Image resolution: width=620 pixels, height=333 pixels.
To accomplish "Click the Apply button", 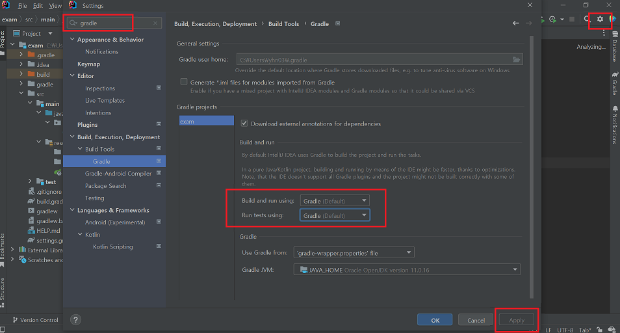I will click(517, 319).
